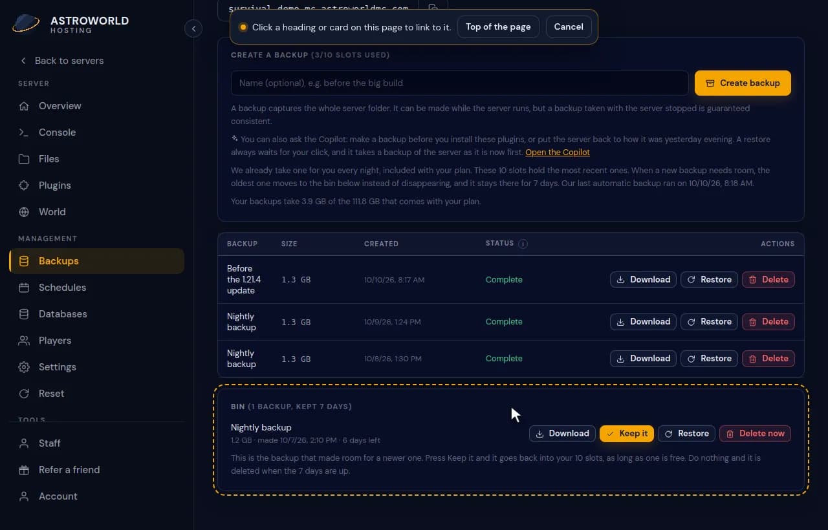The height and width of the screenshot is (530, 828).
Task: Restore the 10/9/26 Nightly backup
Action: pos(709,321)
